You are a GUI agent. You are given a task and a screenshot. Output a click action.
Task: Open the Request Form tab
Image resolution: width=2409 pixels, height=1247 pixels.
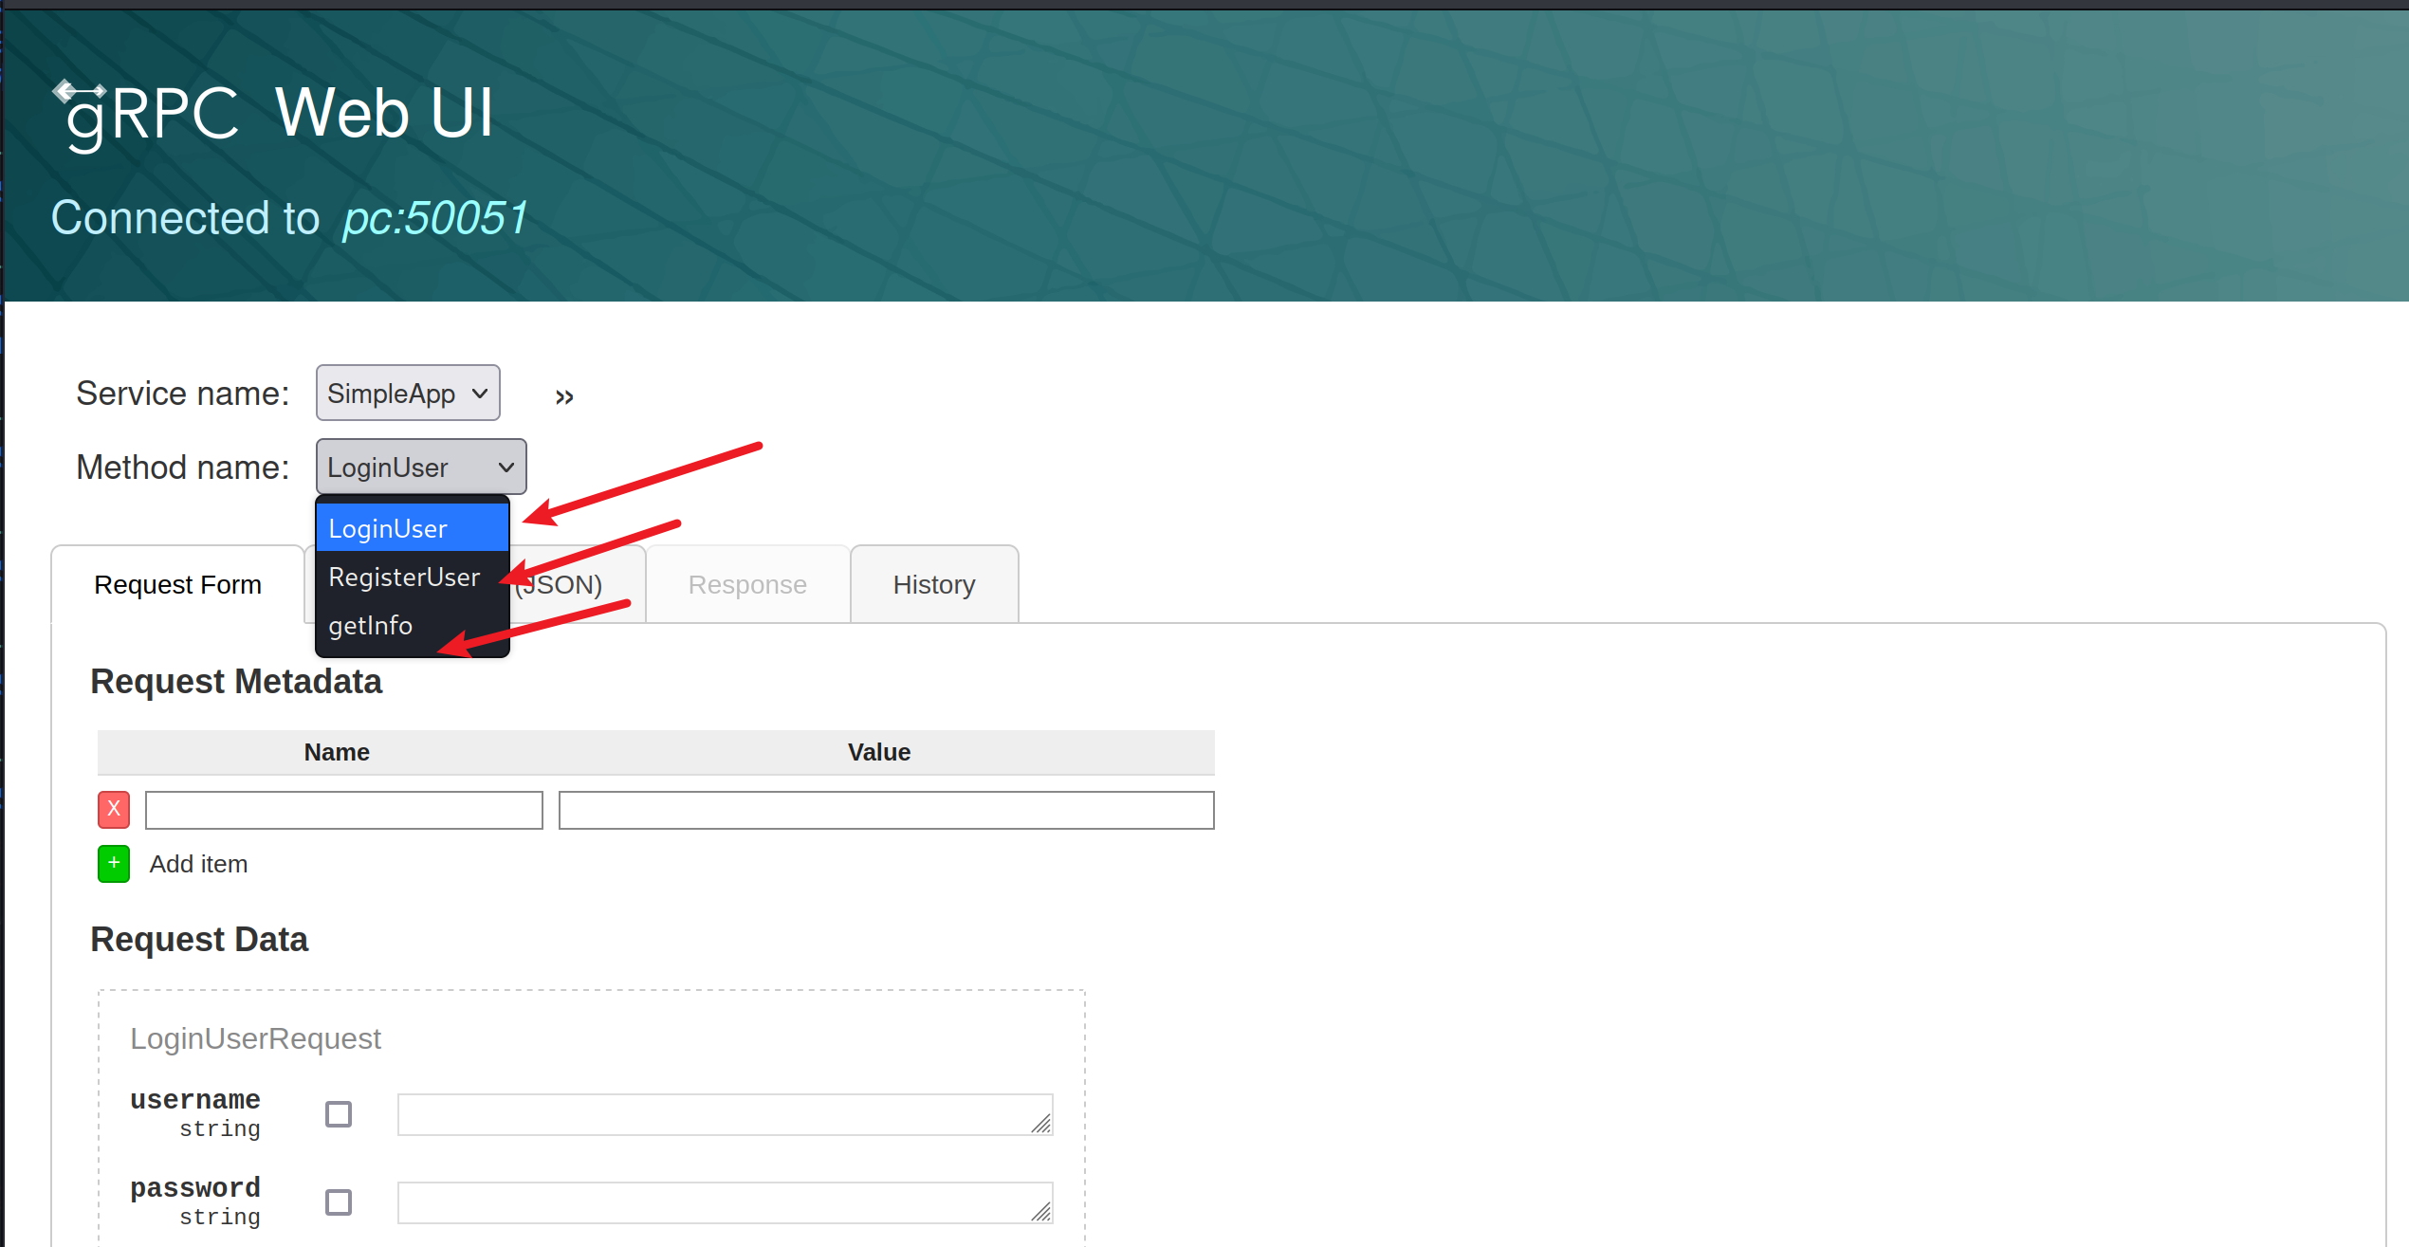pos(178,584)
